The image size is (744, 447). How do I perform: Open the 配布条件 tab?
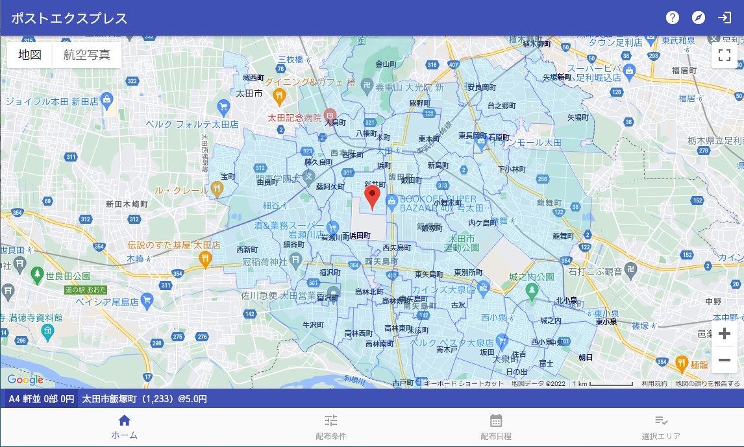pyautogui.click(x=330, y=427)
